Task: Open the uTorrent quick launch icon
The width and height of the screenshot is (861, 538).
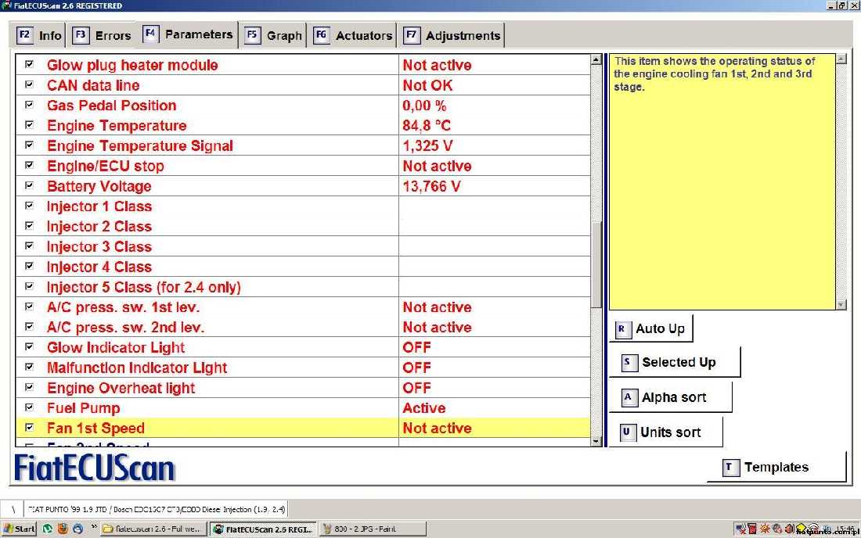Action: (48, 529)
